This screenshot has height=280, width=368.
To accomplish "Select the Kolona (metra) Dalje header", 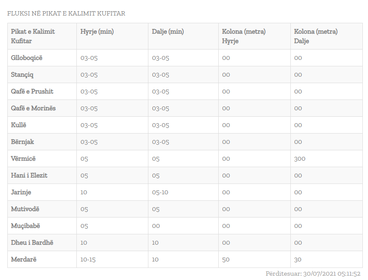I will coord(316,36).
